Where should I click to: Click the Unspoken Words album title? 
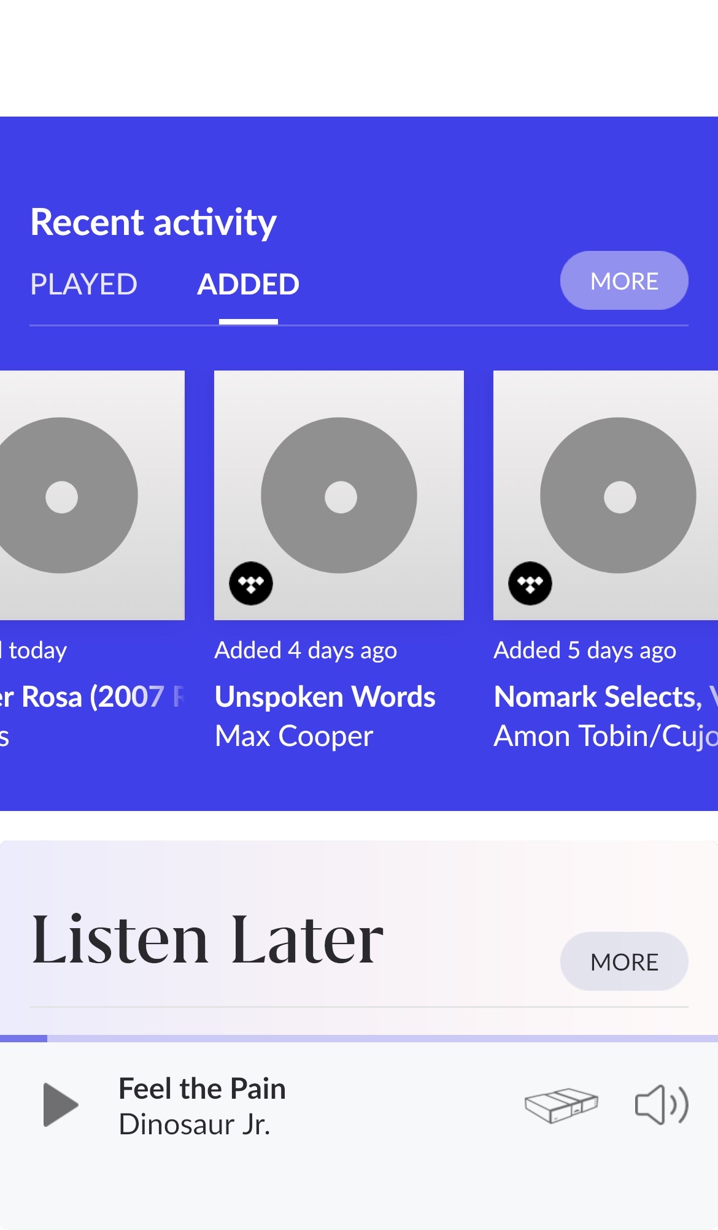point(325,697)
